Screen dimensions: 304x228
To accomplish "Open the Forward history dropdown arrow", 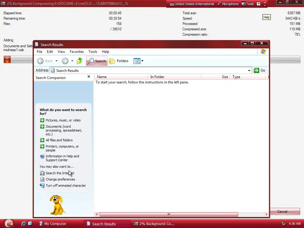I will [72, 61].
